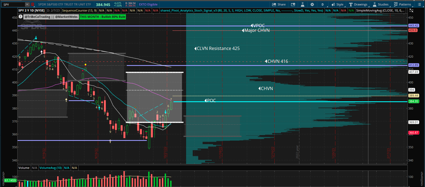Click the SimpleMovingAvg study label
This screenshot has height=187, width=425.
coord(381,10)
